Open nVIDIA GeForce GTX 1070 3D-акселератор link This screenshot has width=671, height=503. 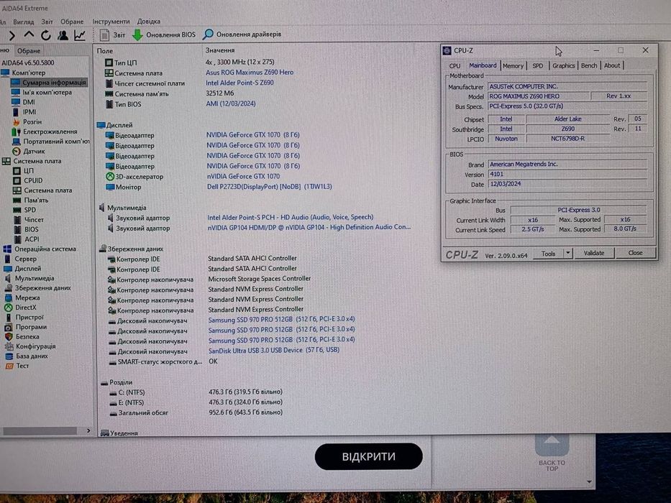click(x=243, y=176)
